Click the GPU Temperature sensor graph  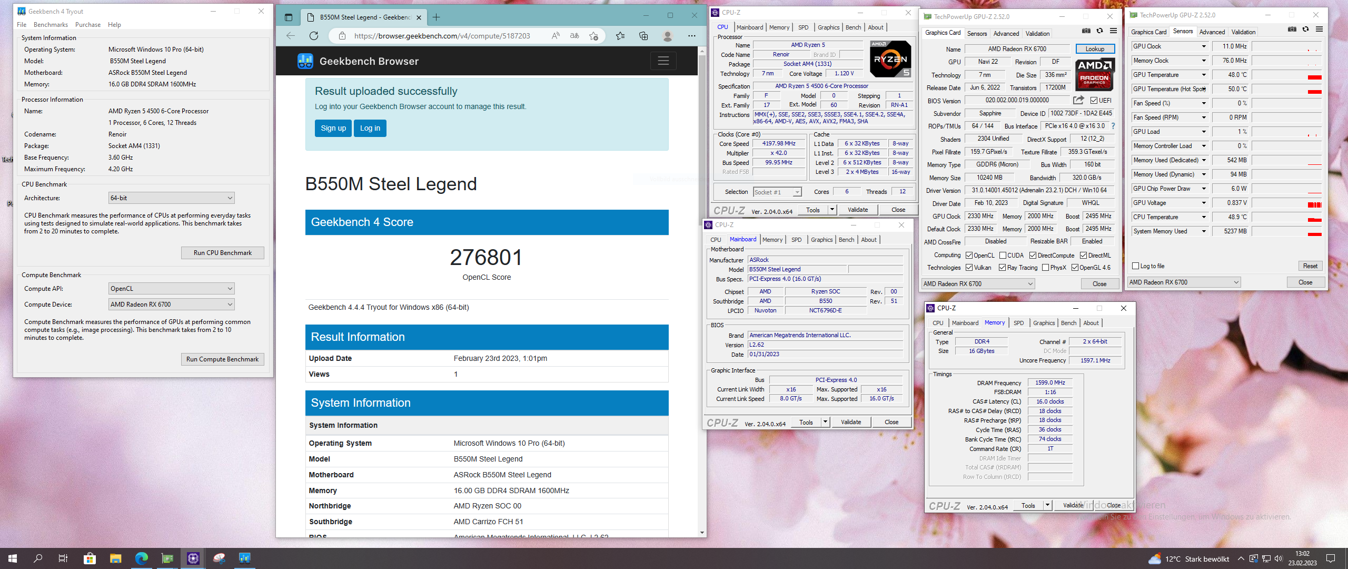(x=1286, y=75)
